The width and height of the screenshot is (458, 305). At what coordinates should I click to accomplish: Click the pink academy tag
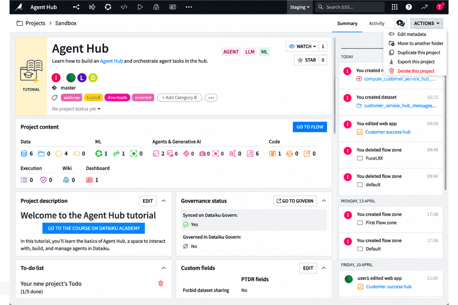(x=71, y=98)
